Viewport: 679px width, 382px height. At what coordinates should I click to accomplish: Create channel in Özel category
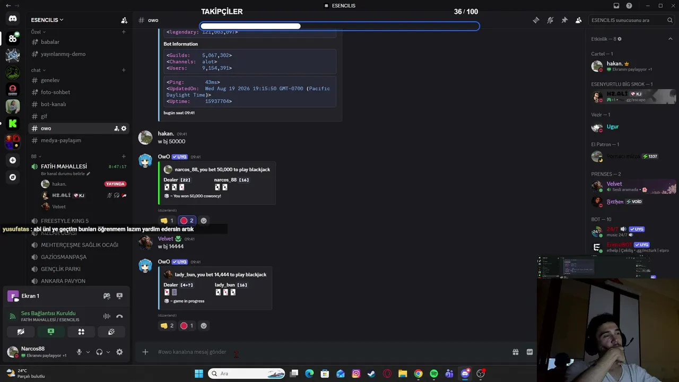click(124, 32)
